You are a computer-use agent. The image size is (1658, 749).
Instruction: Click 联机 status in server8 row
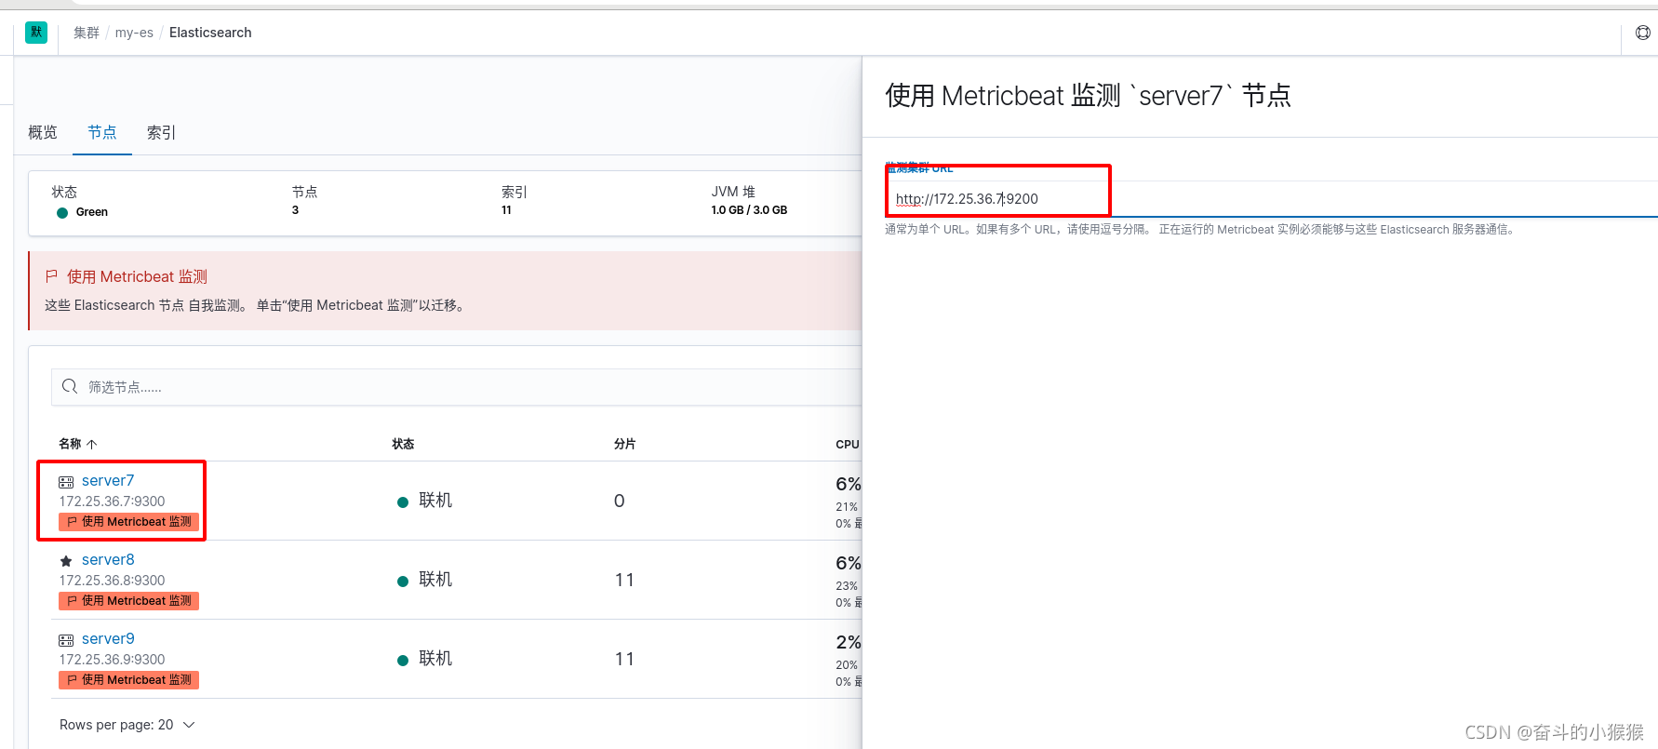click(x=425, y=580)
